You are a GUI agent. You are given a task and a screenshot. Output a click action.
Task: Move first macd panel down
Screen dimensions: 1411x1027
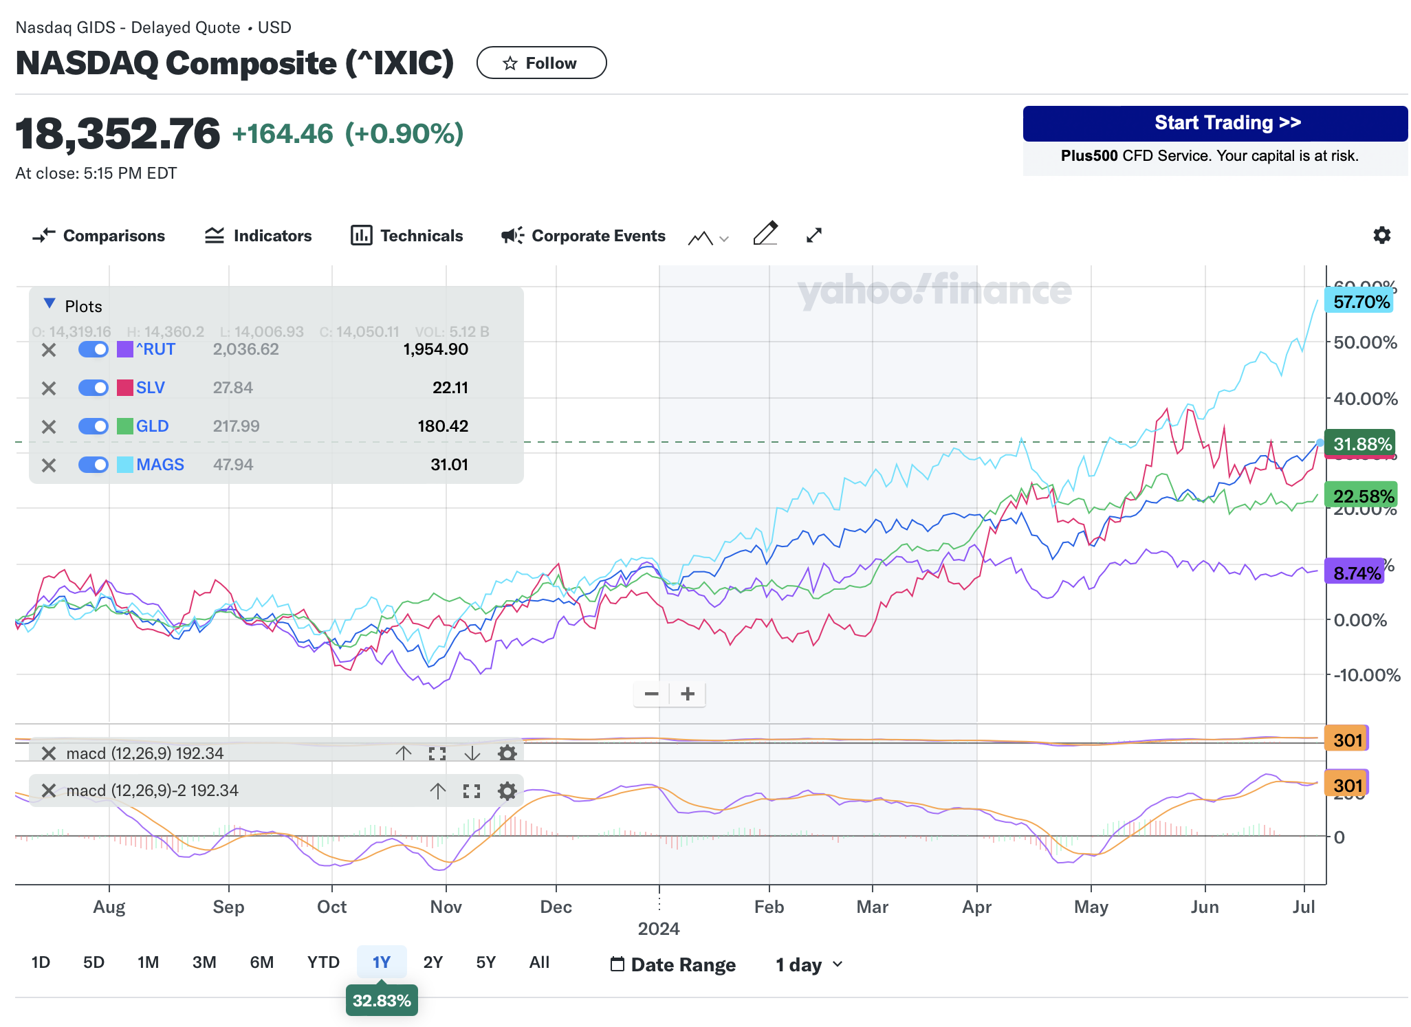[472, 753]
